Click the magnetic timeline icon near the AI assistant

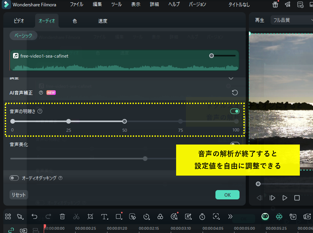click(279, 217)
